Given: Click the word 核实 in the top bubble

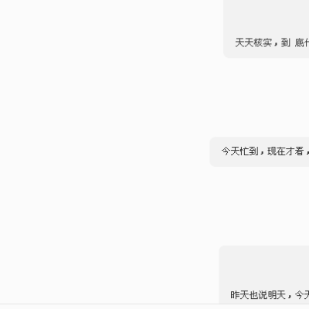Looking at the screenshot, I should (263, 42).
